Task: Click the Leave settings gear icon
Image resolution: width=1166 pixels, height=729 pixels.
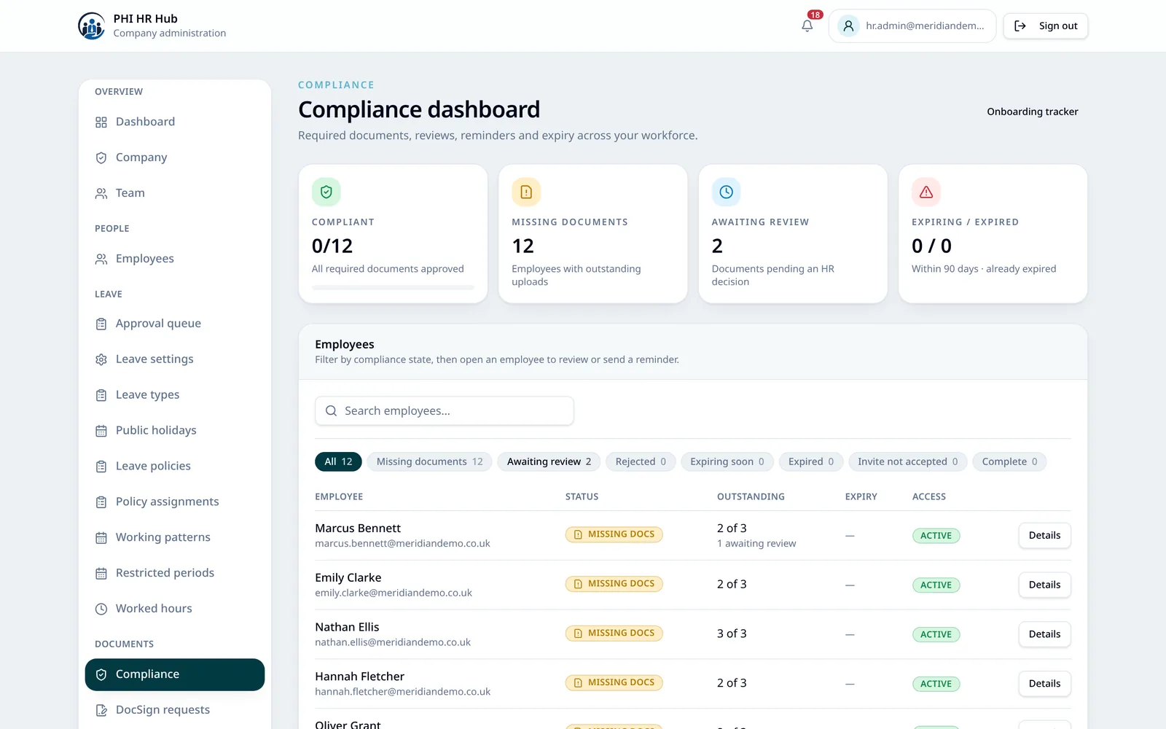Action: (x=101, y=360)
